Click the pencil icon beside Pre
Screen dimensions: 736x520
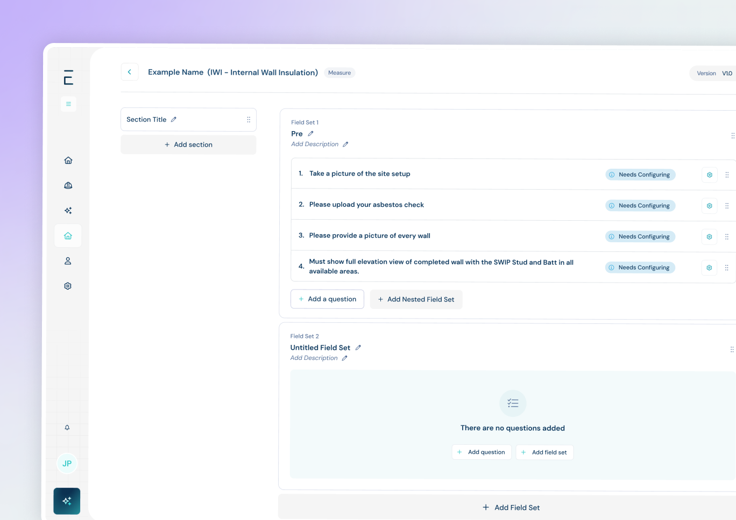(x=310, y=134)
